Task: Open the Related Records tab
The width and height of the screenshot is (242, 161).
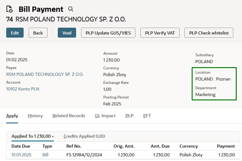Action: tap(69, 116)
